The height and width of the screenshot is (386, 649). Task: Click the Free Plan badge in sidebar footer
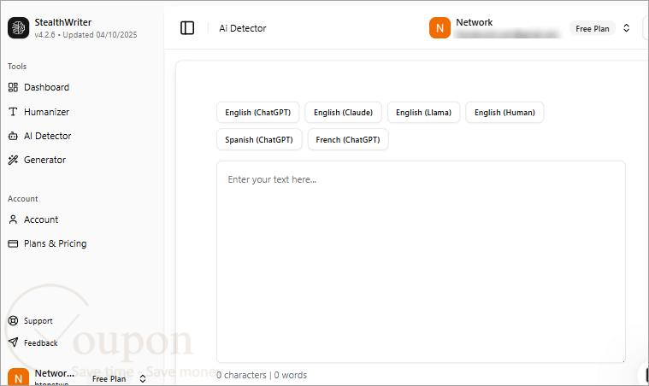coord(109,379)
